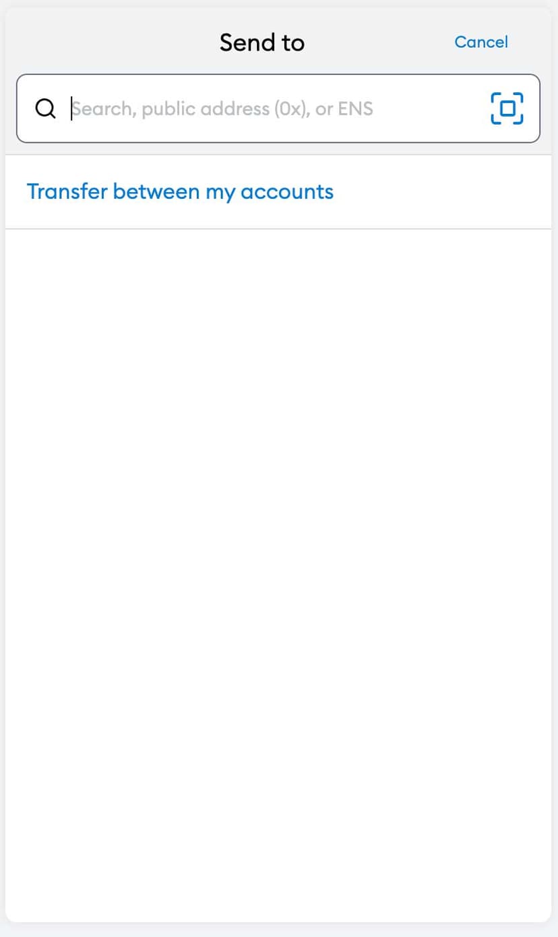This screenshot has width=558, height=937.
Task: Click the empty recipient list area
Action: tap(278, 575)
